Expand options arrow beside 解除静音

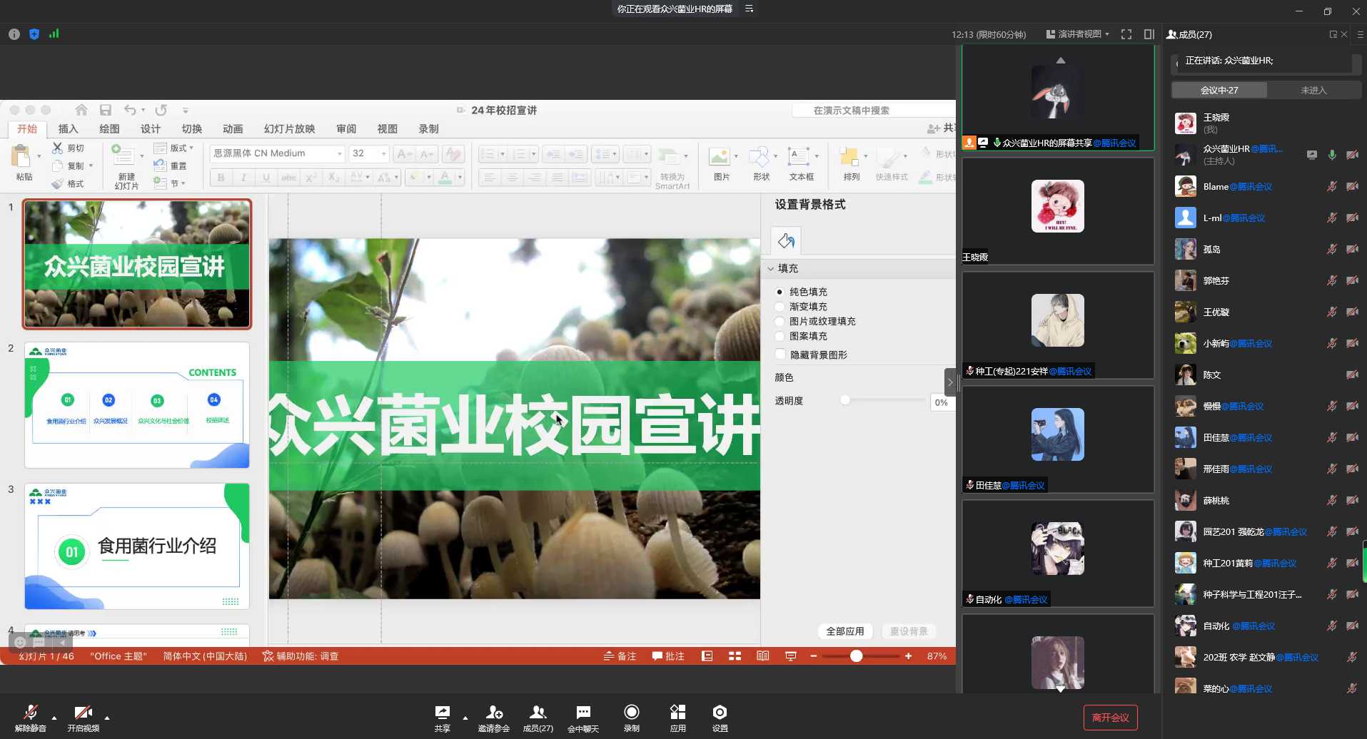54,718
